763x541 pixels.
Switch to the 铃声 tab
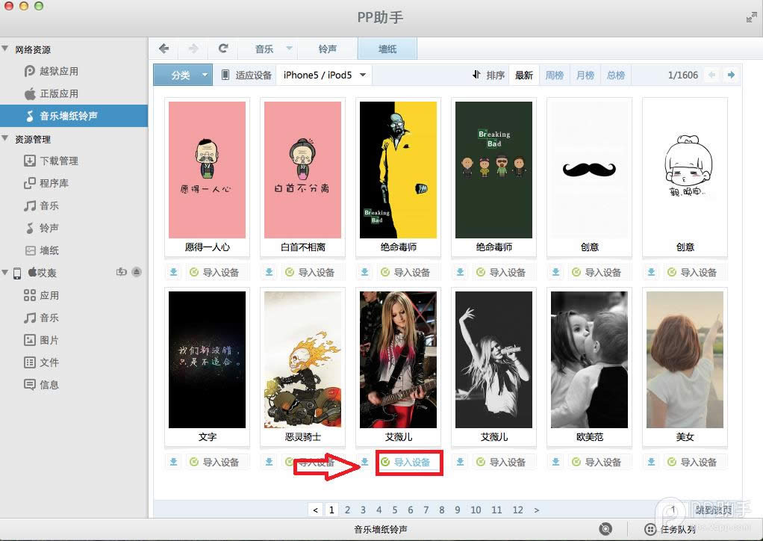point(328,49)
